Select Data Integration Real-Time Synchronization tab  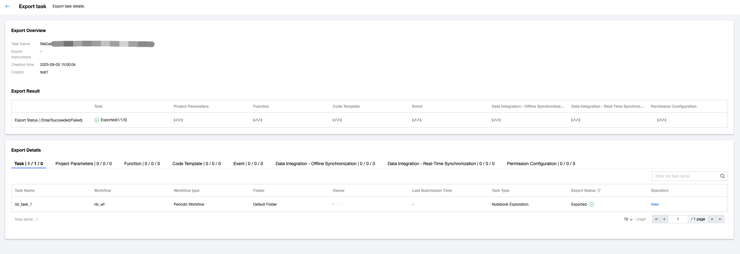441,164
